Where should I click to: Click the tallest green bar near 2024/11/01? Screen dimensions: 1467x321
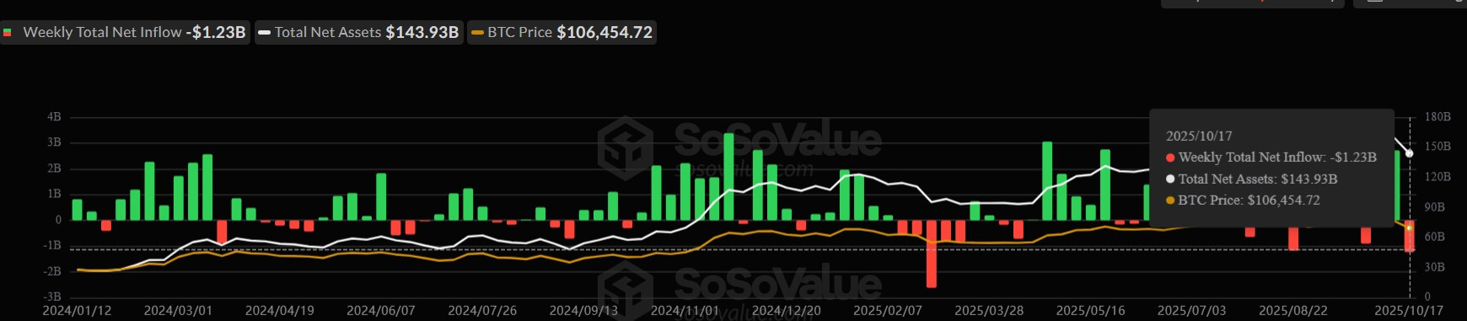click(x=728, y=177)
